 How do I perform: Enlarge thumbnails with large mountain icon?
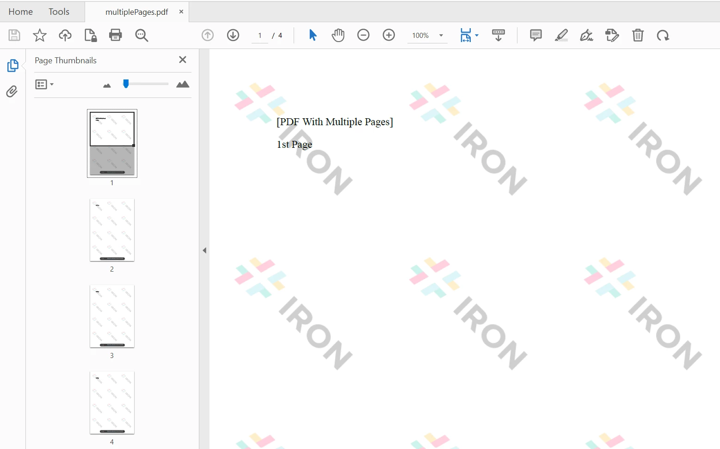pos(183,84)
